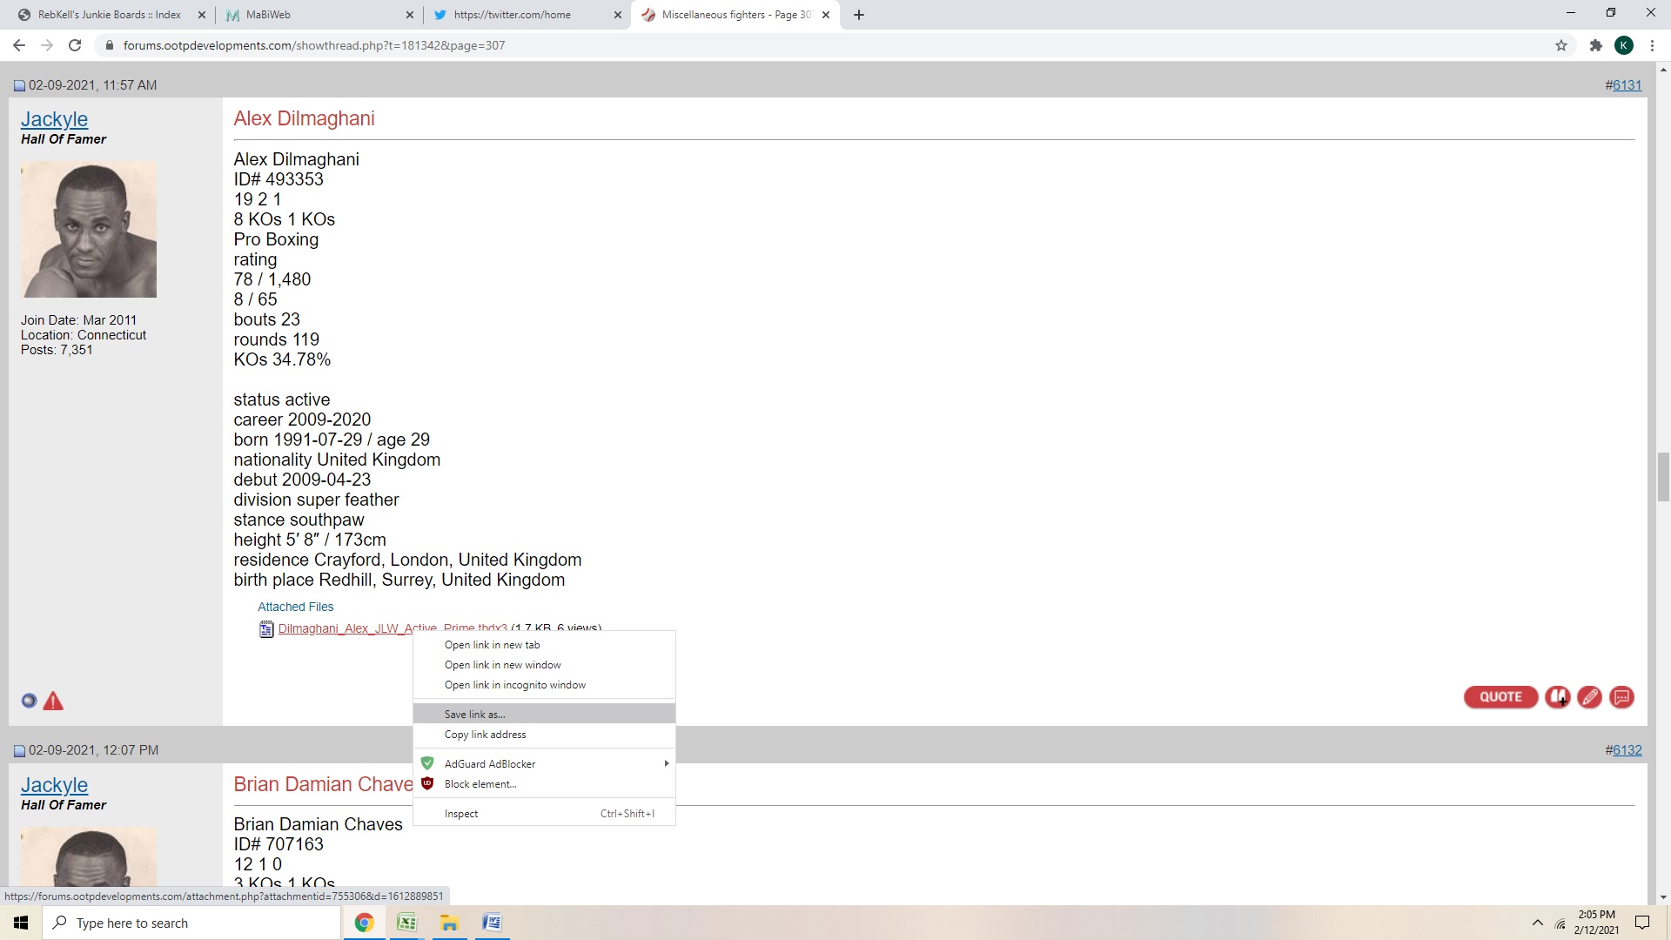Image resolution: width=1671 pixels, height=940 pixels.
Task: Click the red report post warning icon
Action: 53,702
